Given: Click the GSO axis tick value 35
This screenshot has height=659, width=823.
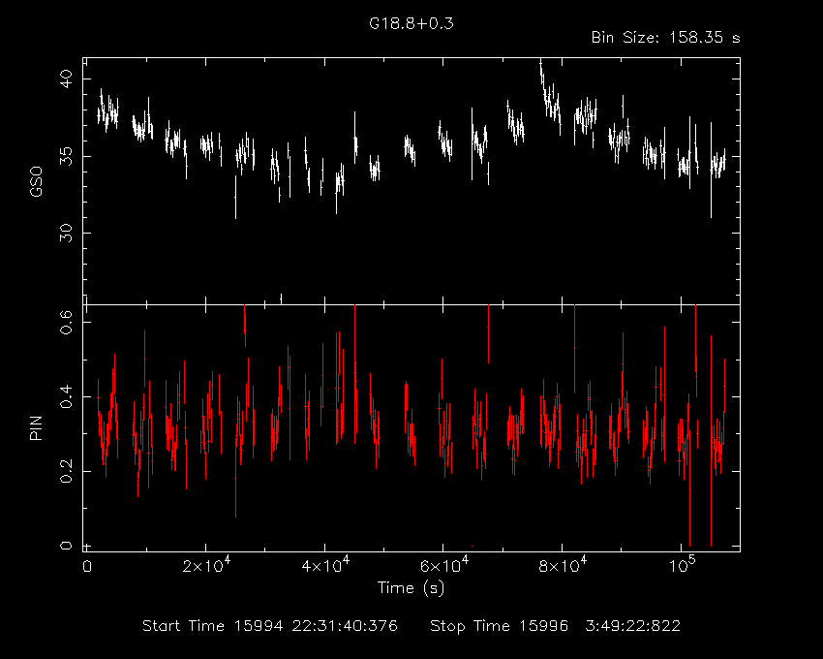Looking at the screenshot, I should tap(66, 156).
